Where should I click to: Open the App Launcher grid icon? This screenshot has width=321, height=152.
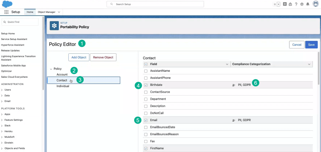point(6,12)
